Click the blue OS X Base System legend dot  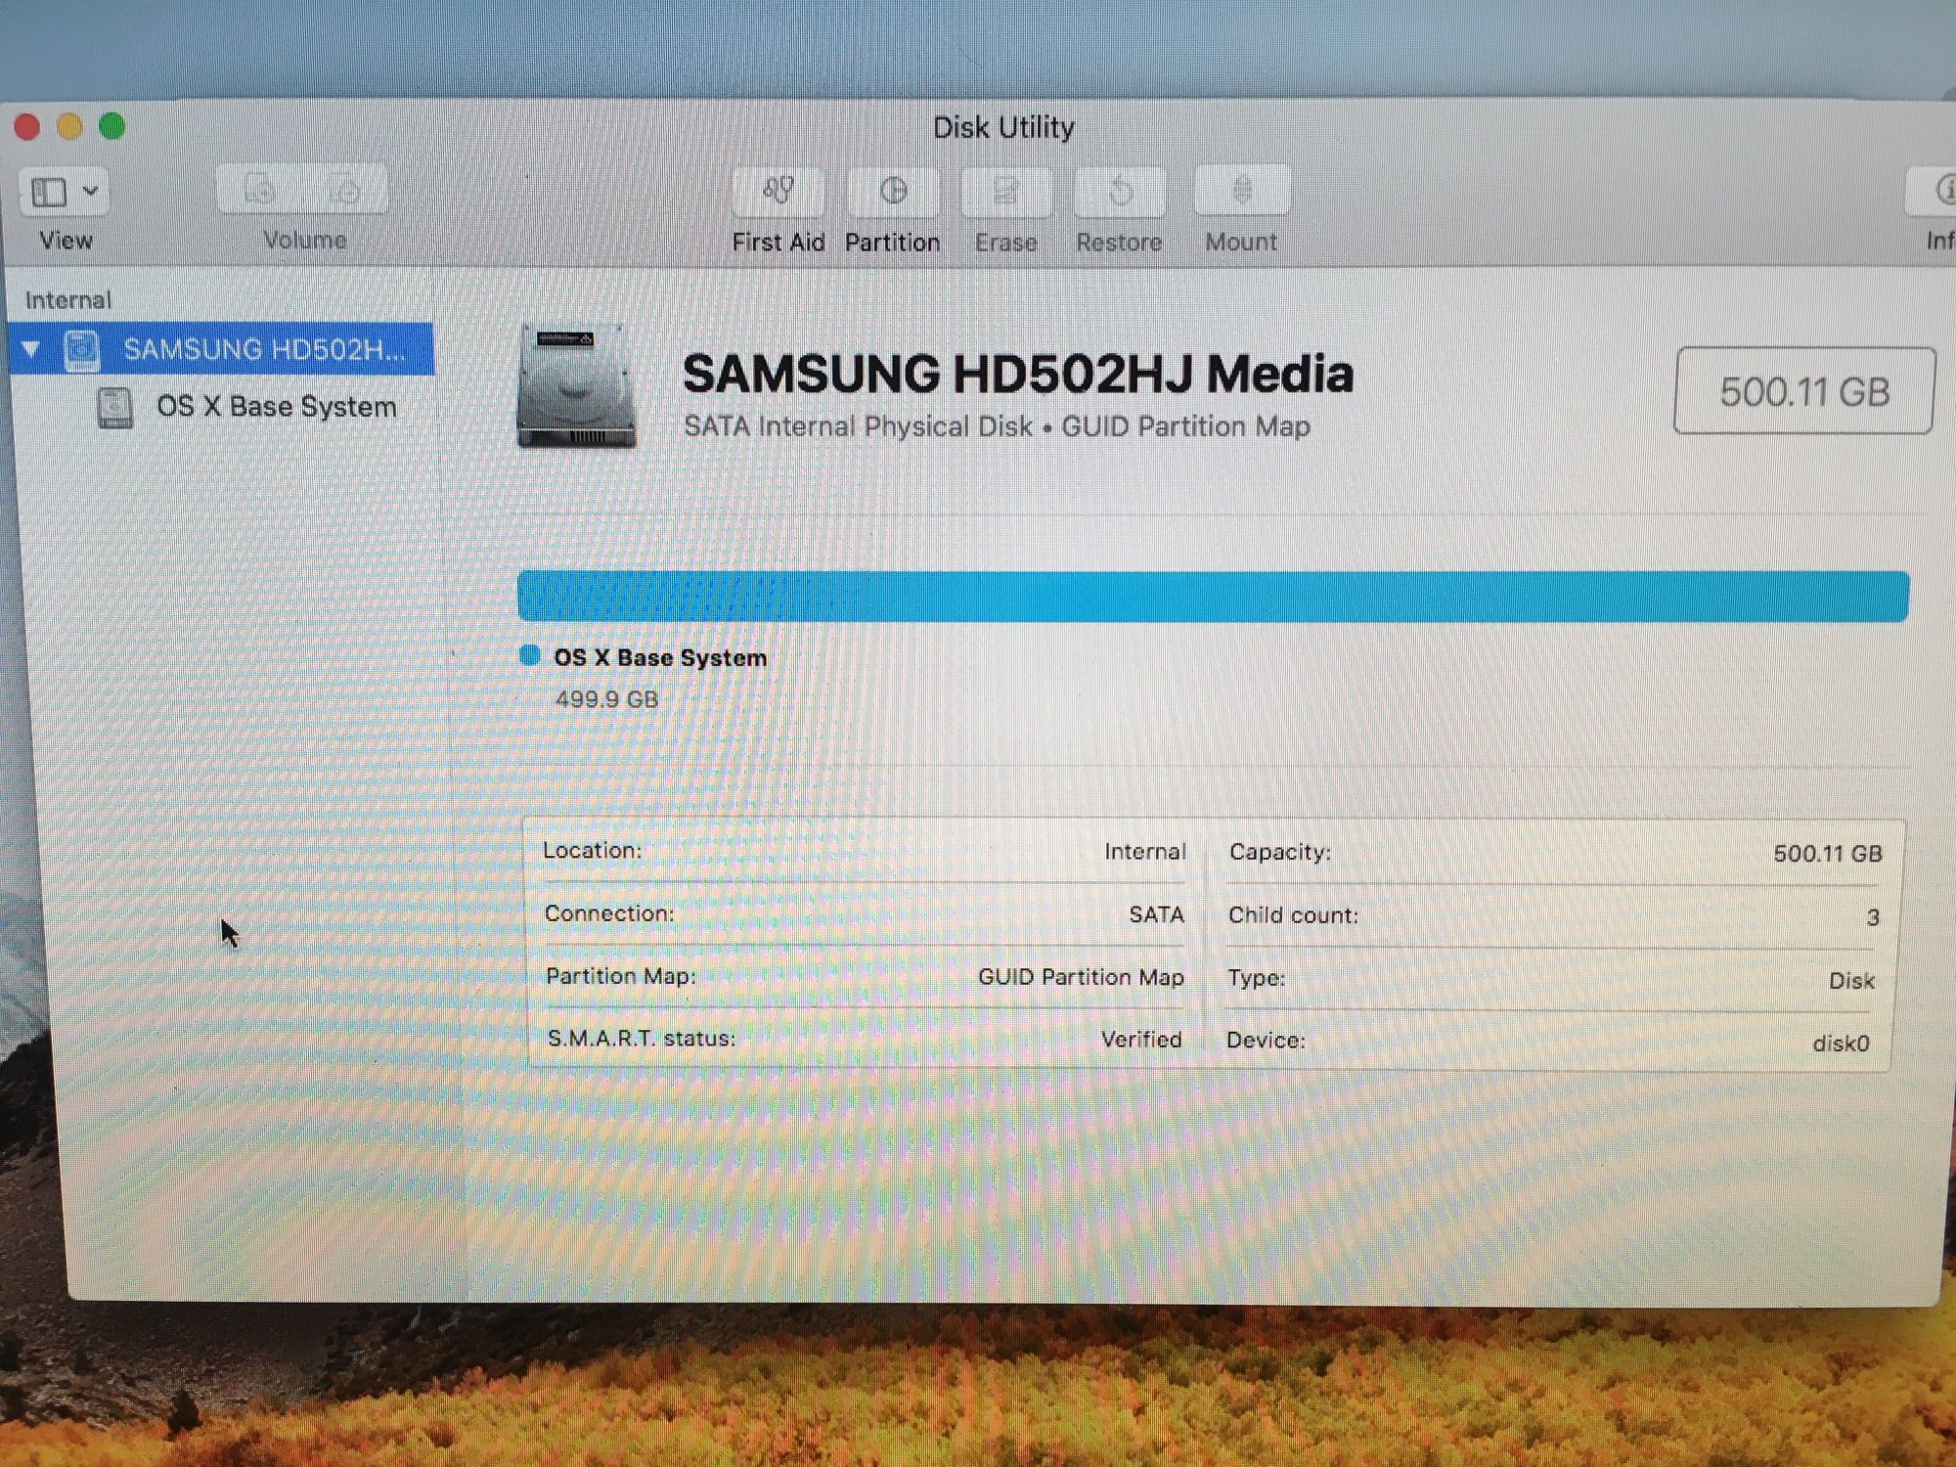coord(530,655)
